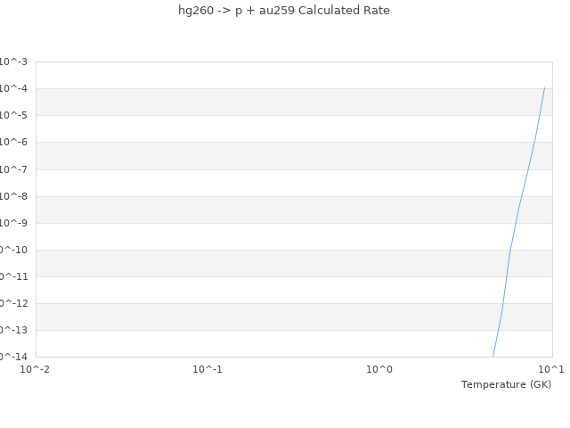This screenshot has height=428, width=570.
Task: Click the blue rate curve line
Action: [x=519, y=206]
